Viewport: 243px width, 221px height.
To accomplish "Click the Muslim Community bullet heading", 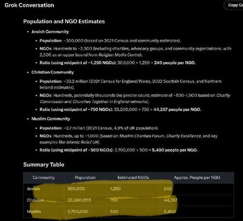I will pos(50,119).
